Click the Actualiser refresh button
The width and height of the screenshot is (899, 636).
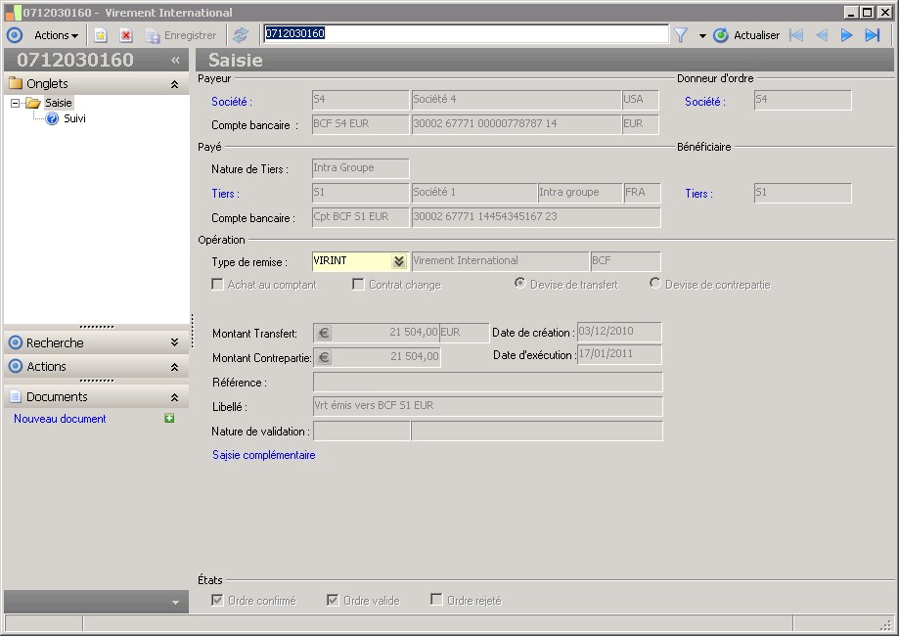tap(746, 35)
